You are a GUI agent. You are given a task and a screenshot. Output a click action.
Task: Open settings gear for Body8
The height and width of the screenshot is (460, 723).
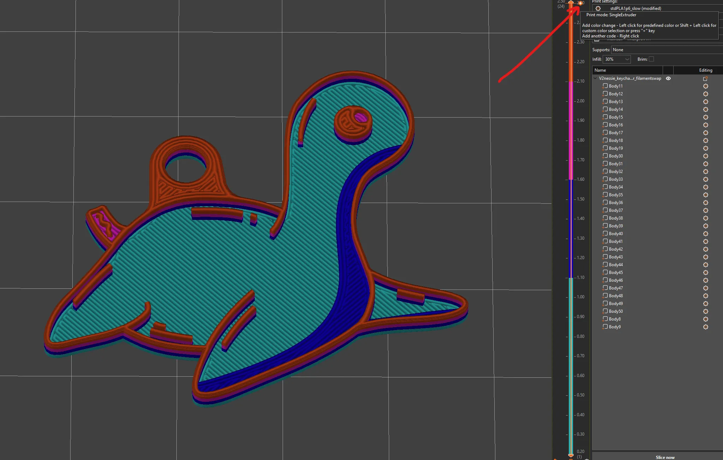706,319
